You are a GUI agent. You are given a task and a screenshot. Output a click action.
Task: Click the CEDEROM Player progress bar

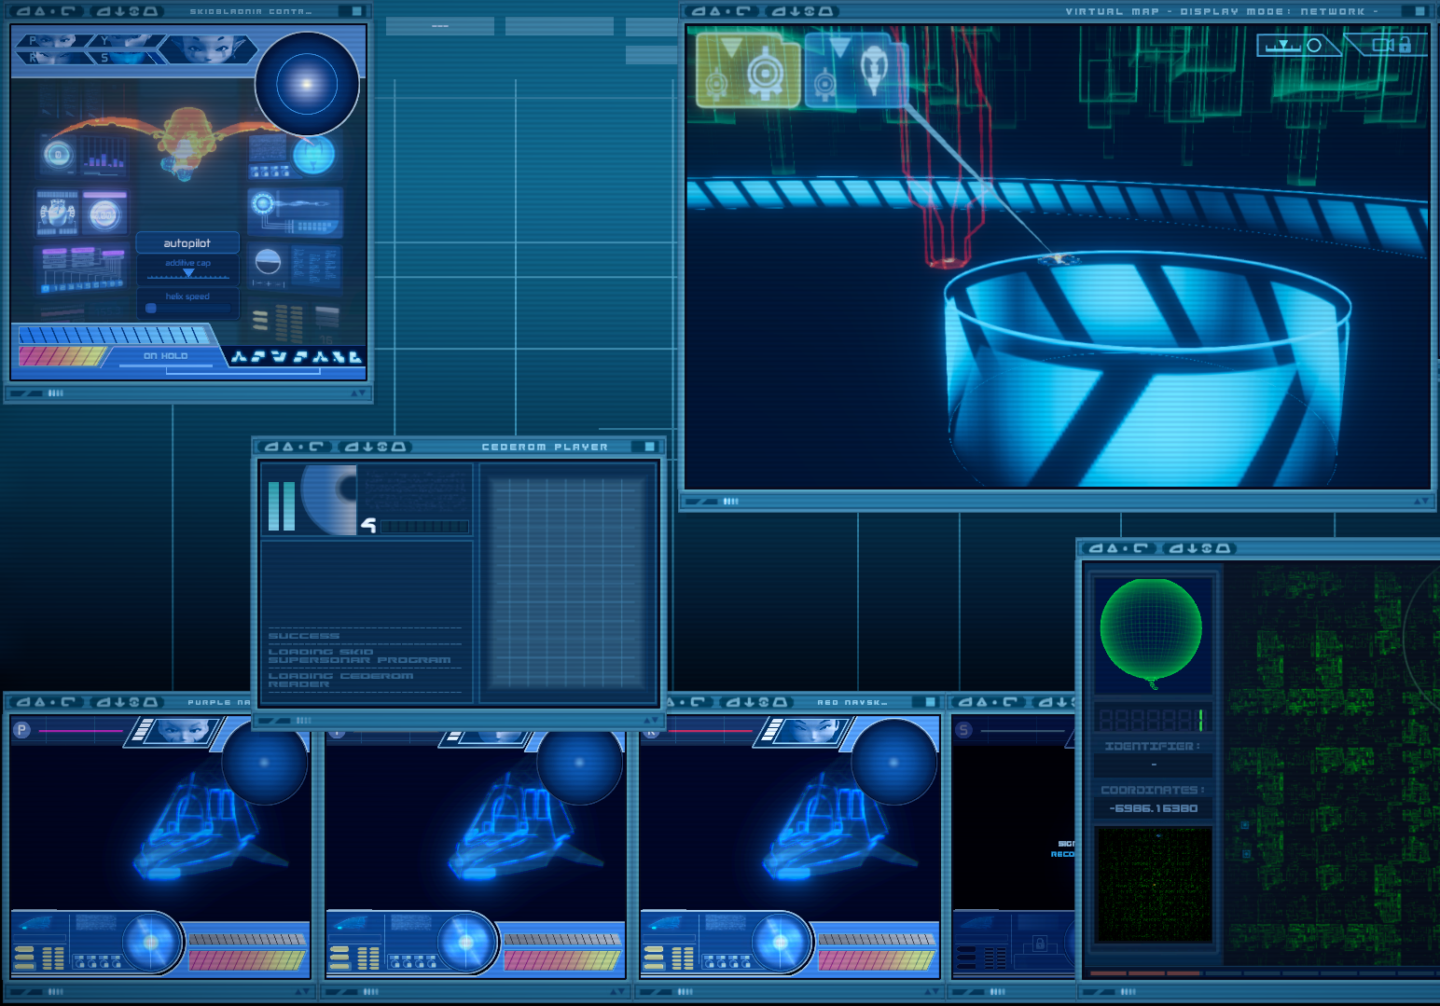tap(424, 527)
